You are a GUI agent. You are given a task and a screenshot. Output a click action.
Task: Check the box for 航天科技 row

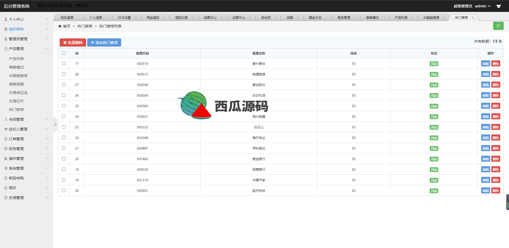(64, 190)
